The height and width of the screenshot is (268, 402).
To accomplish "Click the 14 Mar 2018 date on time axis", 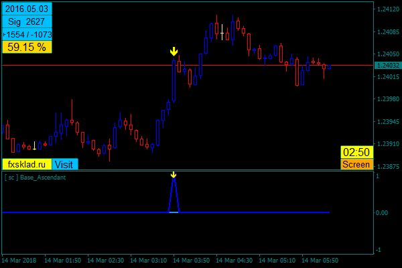I will pyautogui.click(x=19, y=260).
